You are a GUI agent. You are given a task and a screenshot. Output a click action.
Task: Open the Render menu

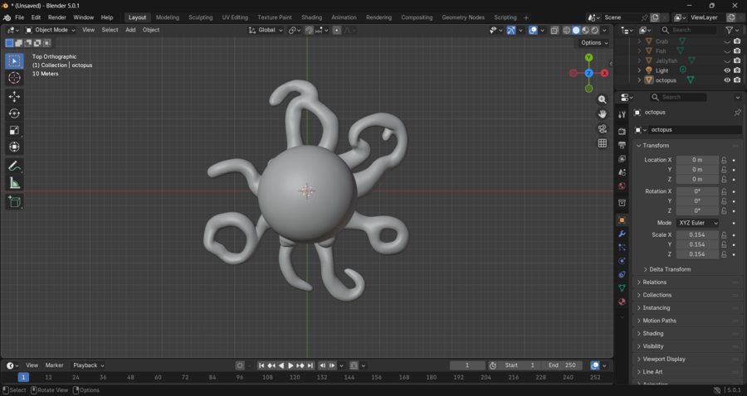pos(56,17)
